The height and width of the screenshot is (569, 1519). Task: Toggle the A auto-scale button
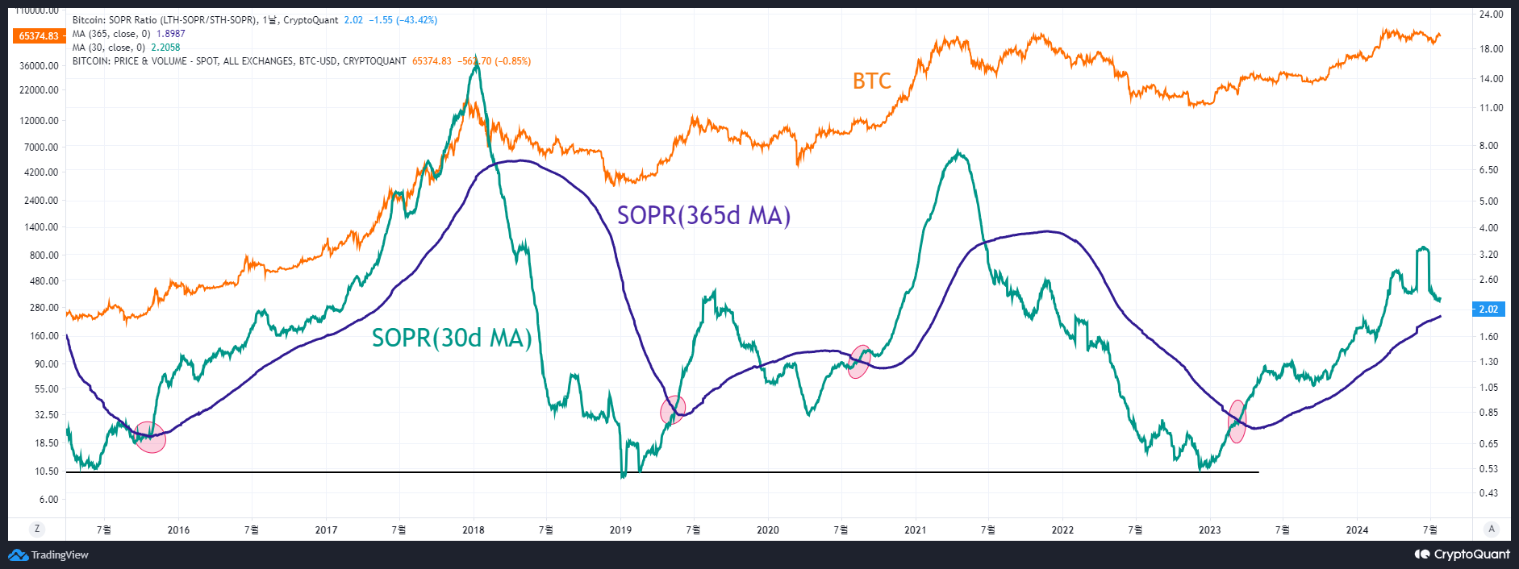[x=1491, y=529]
